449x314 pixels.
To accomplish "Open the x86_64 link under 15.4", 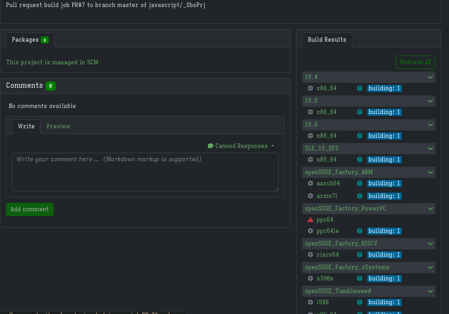I will (326, 88).
